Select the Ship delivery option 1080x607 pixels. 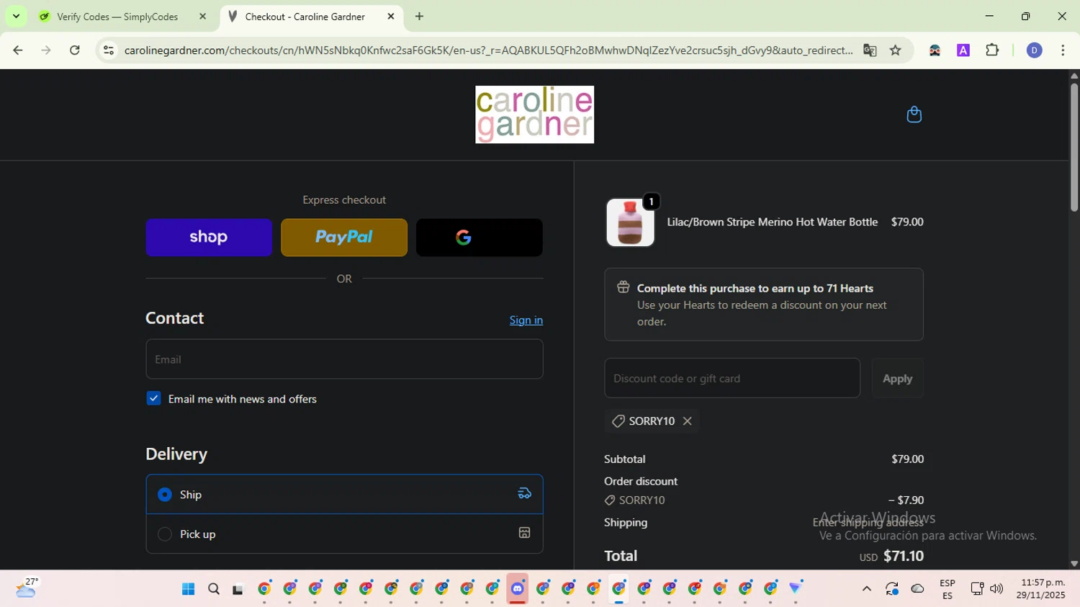tap(344, 494)
